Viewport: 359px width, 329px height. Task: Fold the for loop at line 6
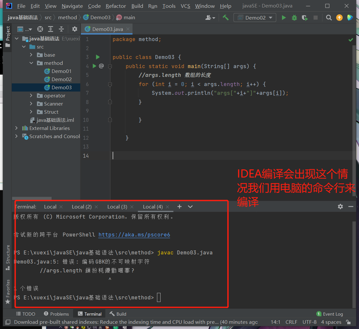tap(110, 85)
